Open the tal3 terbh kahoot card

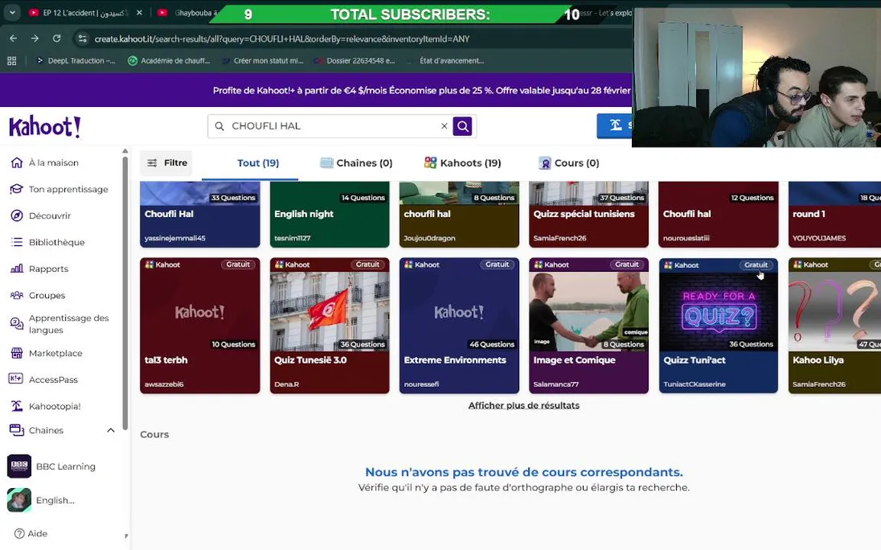200,326
